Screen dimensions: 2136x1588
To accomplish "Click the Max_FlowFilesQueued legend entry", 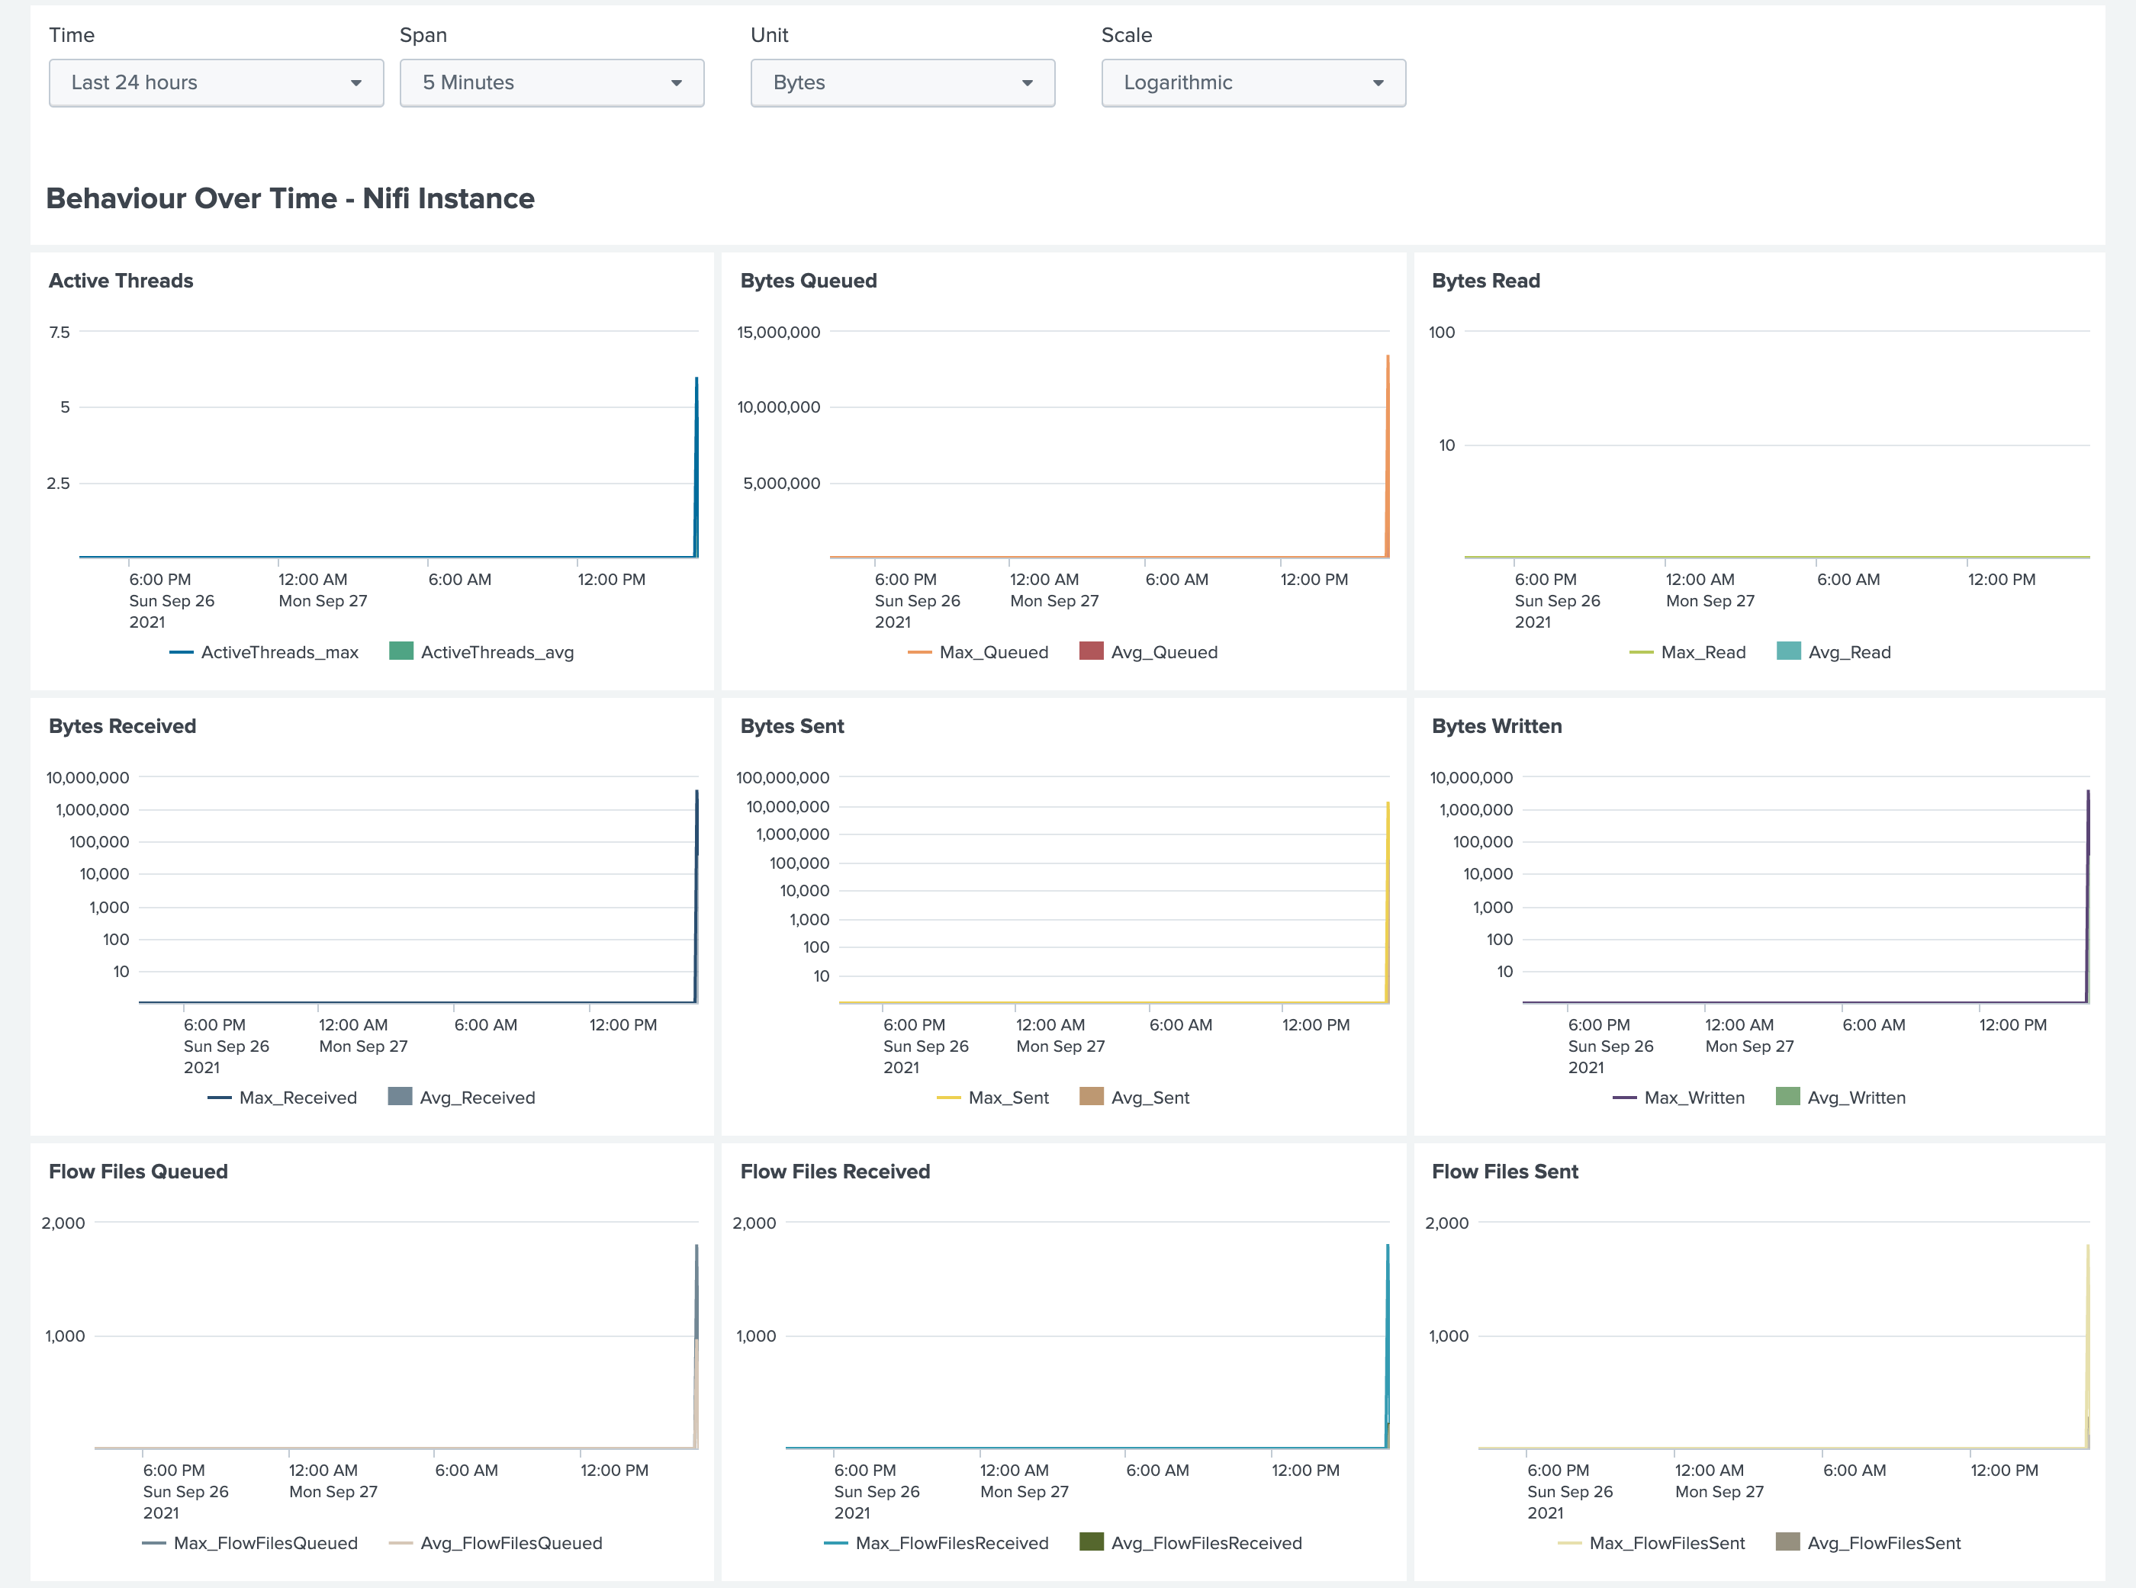I will (250, 1543).
